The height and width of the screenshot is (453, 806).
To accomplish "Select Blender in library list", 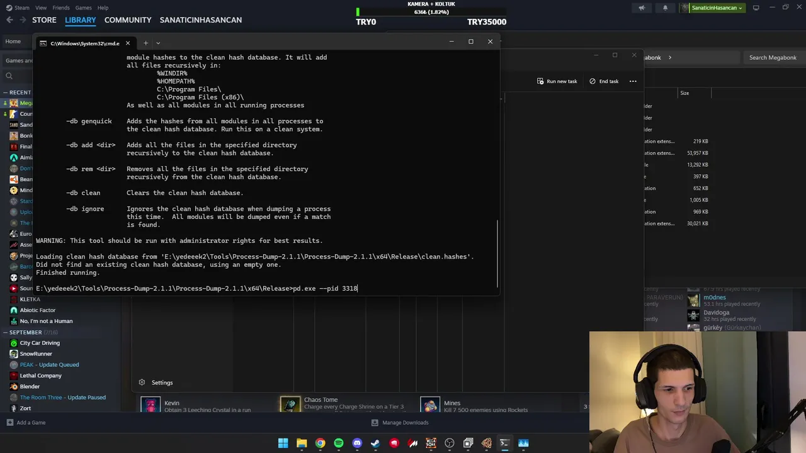I will [x=30, y=386].
